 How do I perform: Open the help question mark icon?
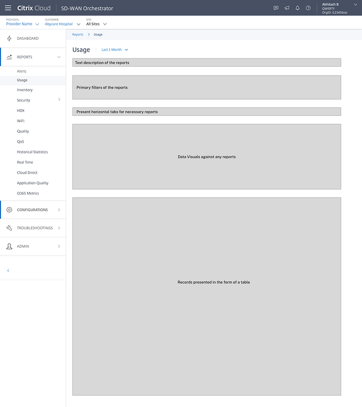[x=308, y=8]
